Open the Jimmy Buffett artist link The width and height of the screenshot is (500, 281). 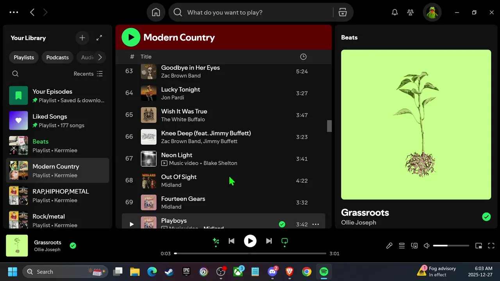click(x=220, y=141)
